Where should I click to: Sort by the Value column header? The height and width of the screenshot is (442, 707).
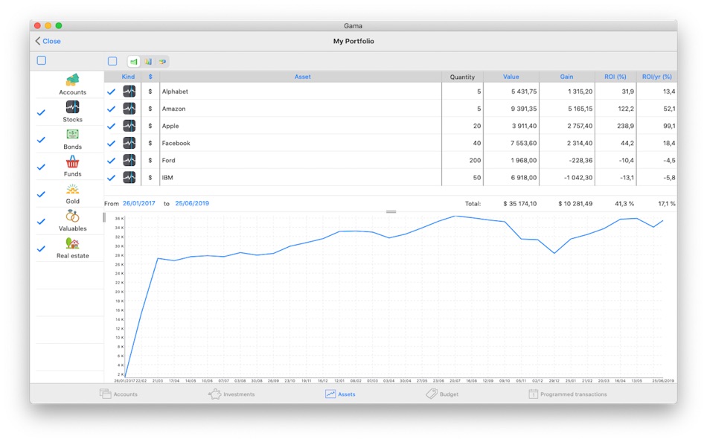(511, 77)
